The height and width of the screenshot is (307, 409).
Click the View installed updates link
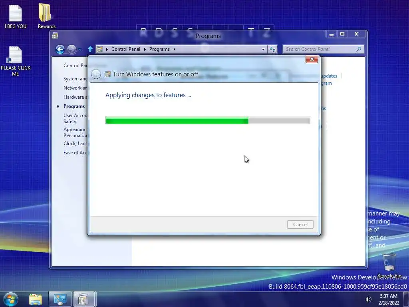(x=329, y=76)
